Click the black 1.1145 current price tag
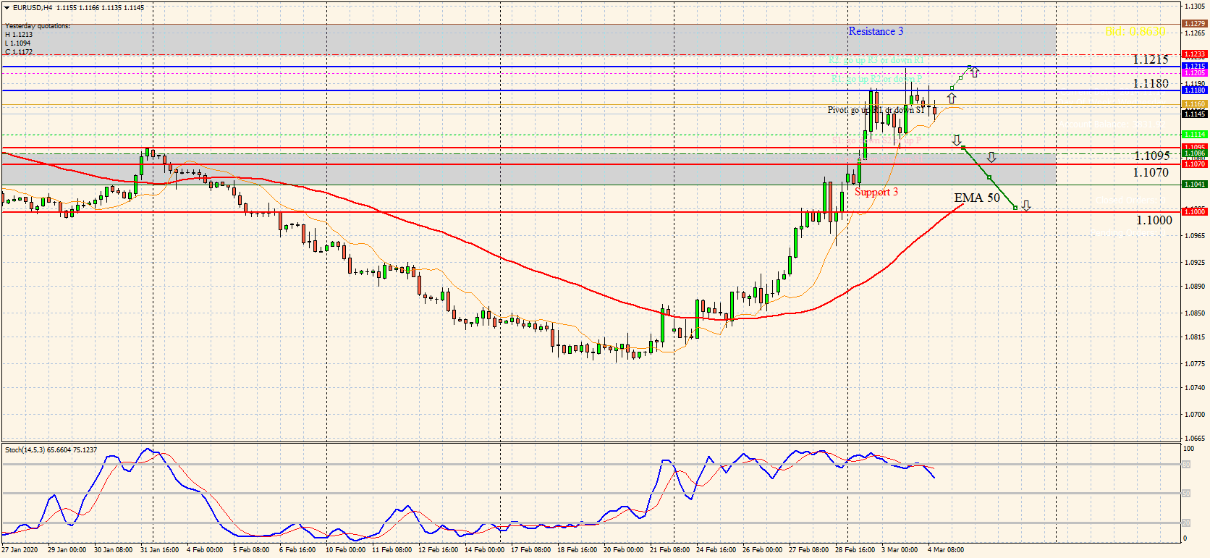 coord(1194,114)
